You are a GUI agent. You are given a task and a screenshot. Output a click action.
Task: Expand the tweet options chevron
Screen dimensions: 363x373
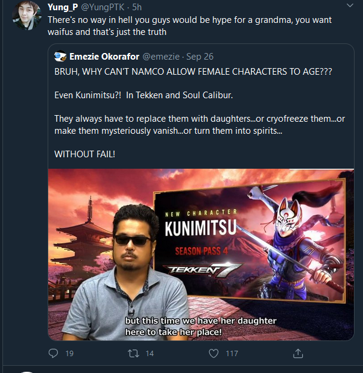(350, 5)
